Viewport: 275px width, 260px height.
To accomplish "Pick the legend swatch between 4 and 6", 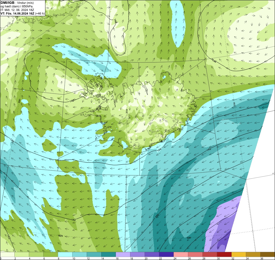I will pyautogui.click(x=36, y=255).
